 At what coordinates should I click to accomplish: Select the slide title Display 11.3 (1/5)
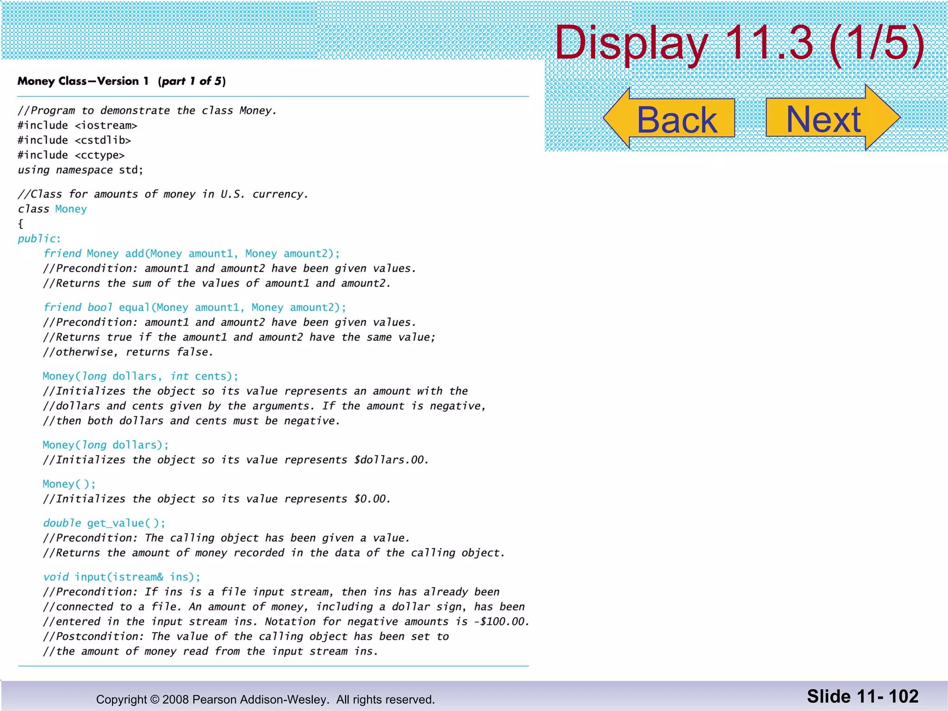coord(739,43)
